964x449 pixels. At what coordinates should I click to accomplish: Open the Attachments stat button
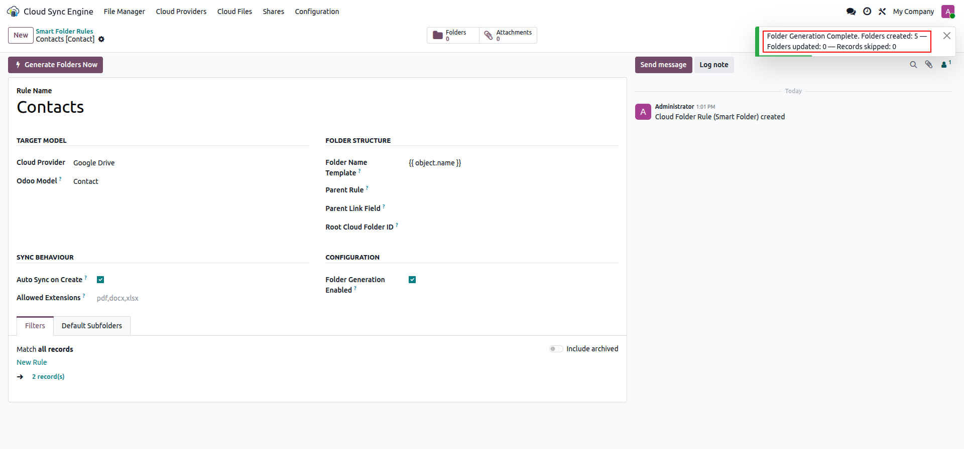[508, 35]
